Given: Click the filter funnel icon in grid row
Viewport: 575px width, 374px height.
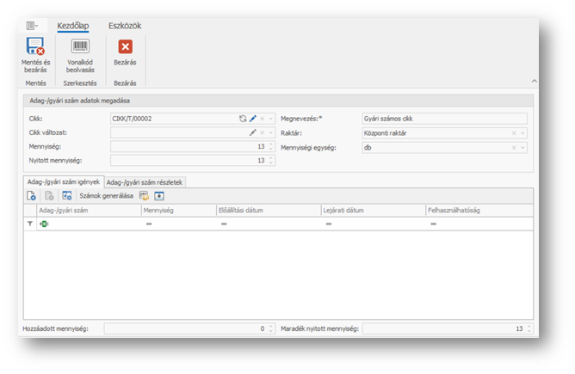Looking at the screenshot, I should click(30, 224).
